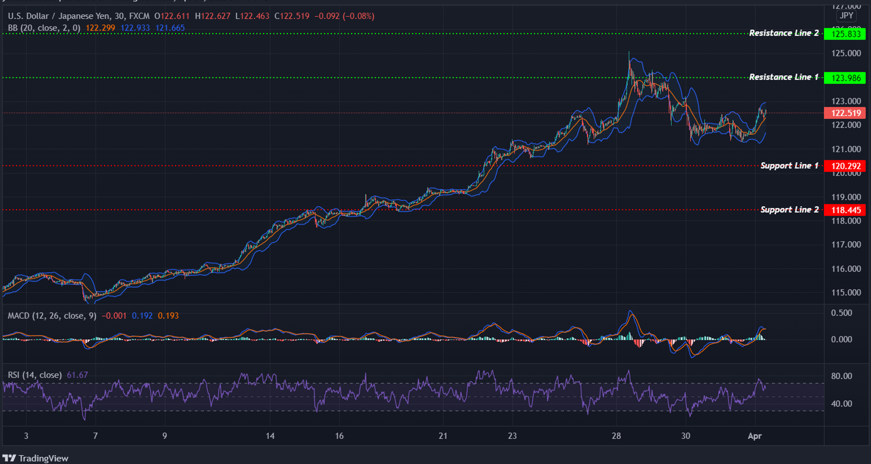Click the Support Line 2 price label 118.445
This screenshot has height=464, width=871.
tap(844, 210)
